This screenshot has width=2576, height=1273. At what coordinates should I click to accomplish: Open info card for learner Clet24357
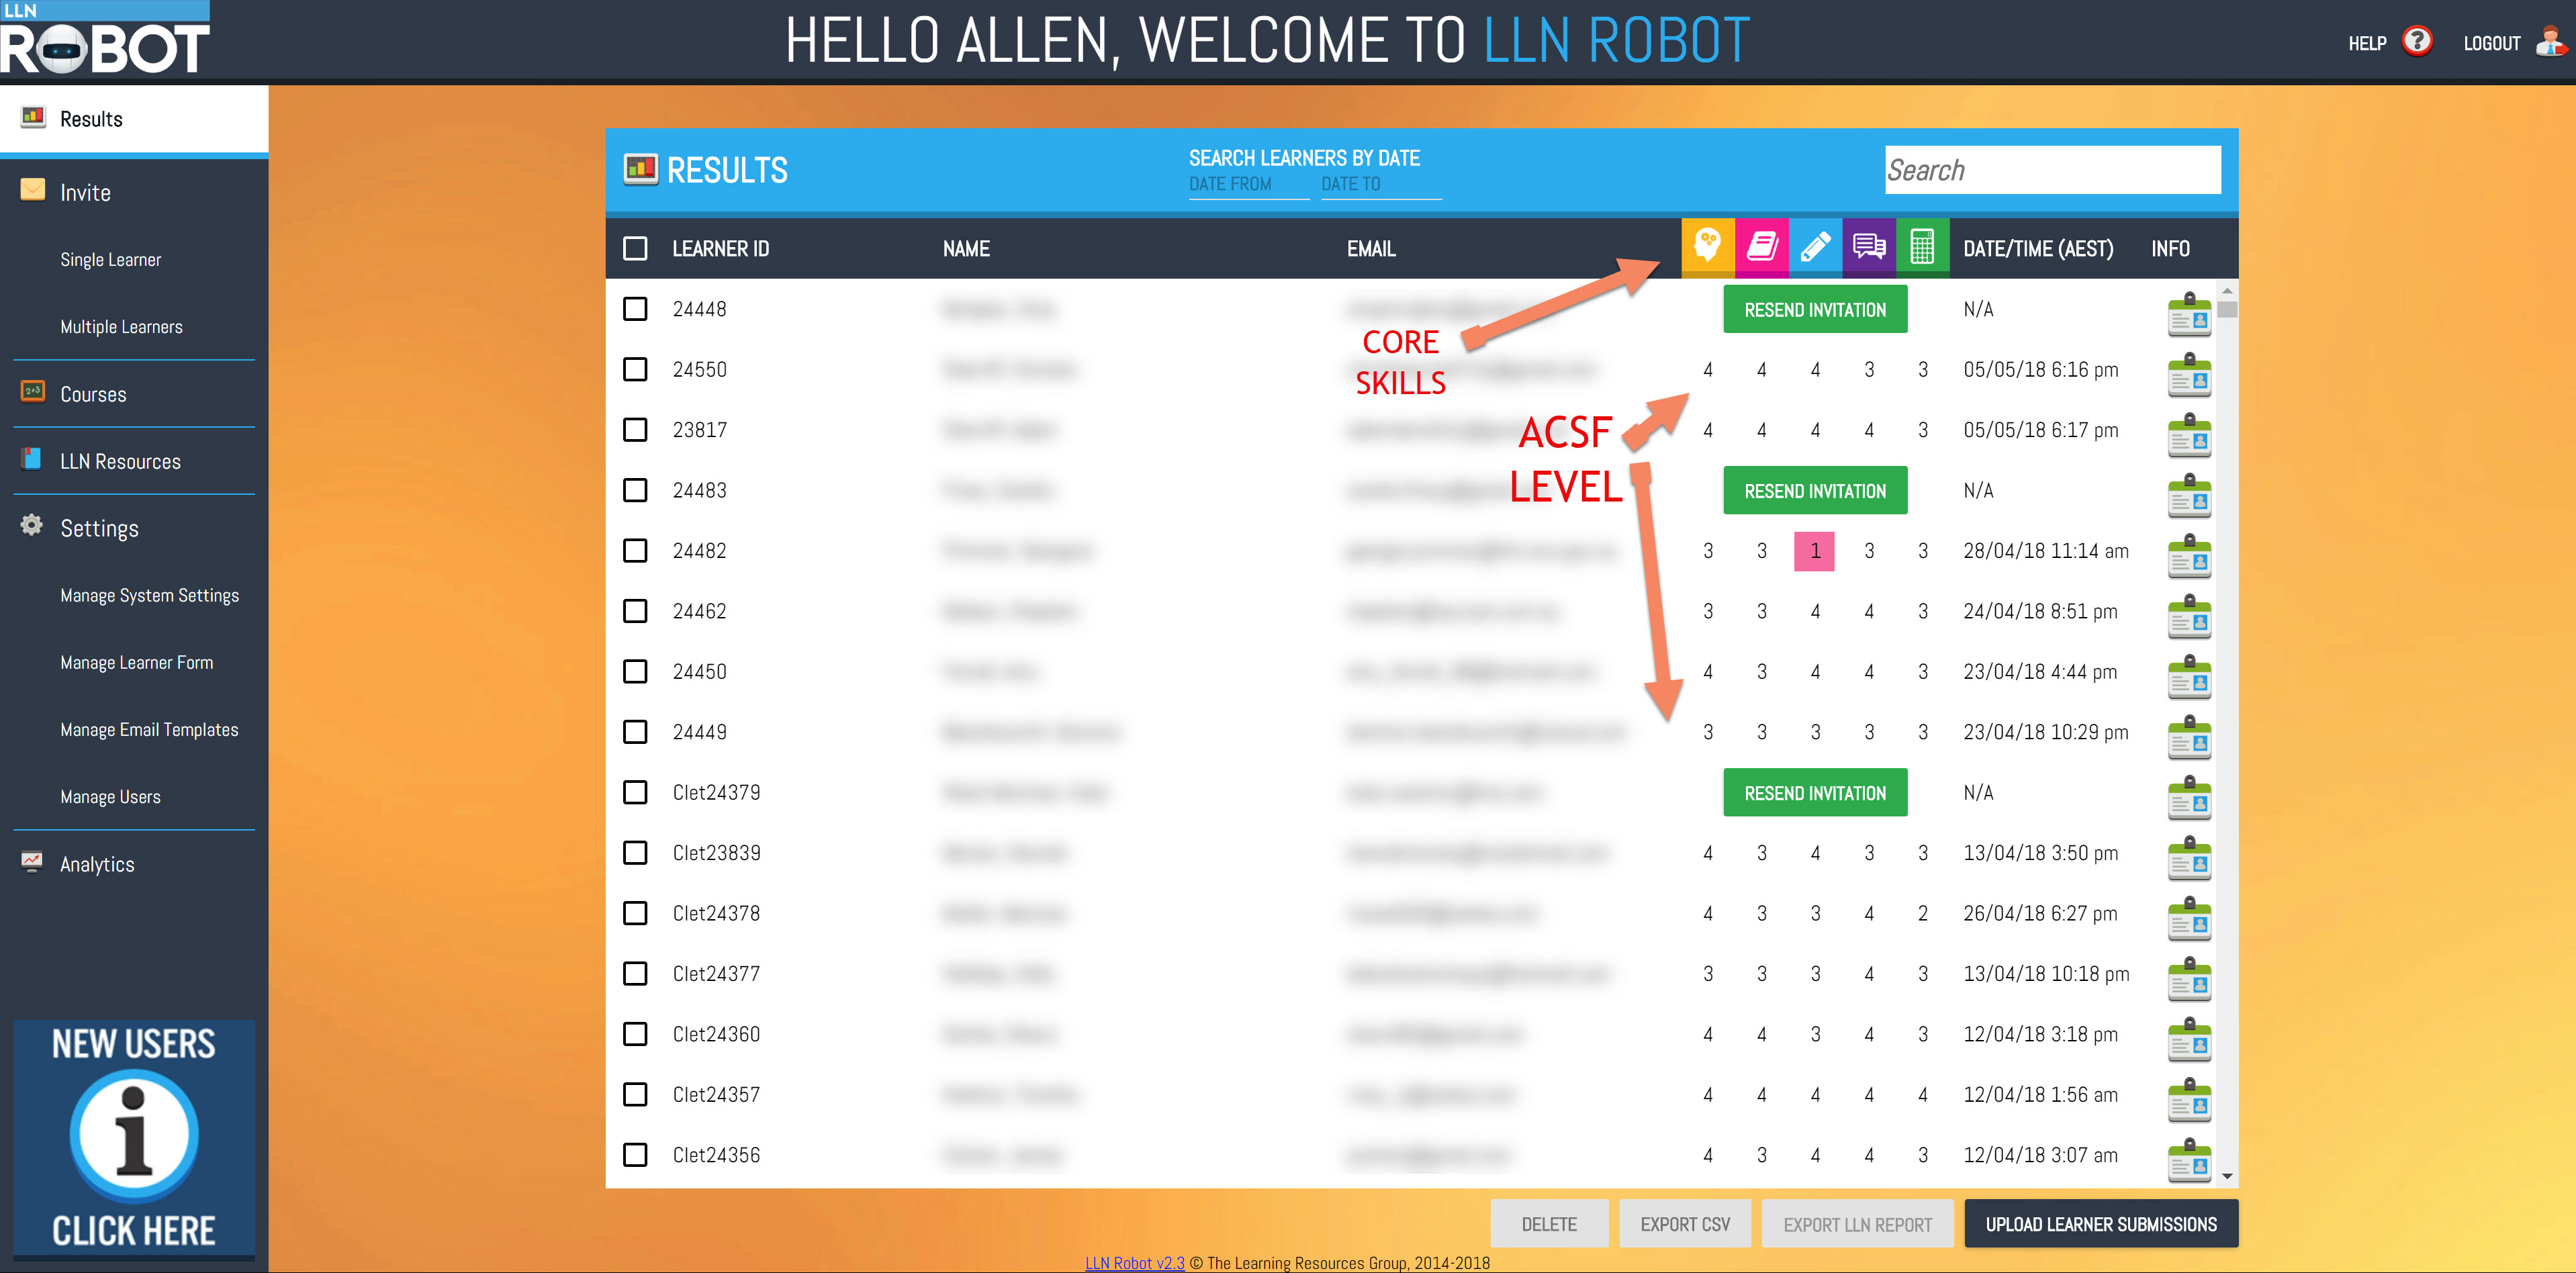coord(2189,1099)
